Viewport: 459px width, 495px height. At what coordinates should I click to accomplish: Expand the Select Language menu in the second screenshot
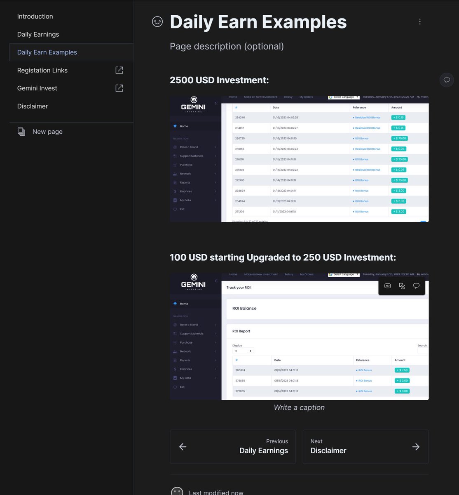coord(343,274)
